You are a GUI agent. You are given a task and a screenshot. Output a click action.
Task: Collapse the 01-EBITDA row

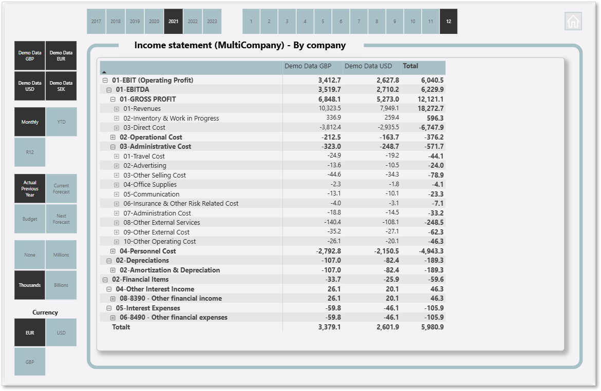pyautogui.click(x=109, y=90)
